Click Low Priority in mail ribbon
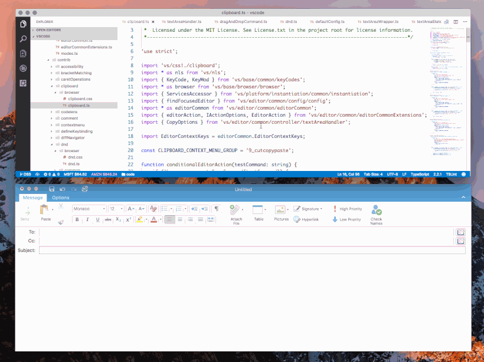The height and width of the screenshot is (362, 484). click(346, 219)
